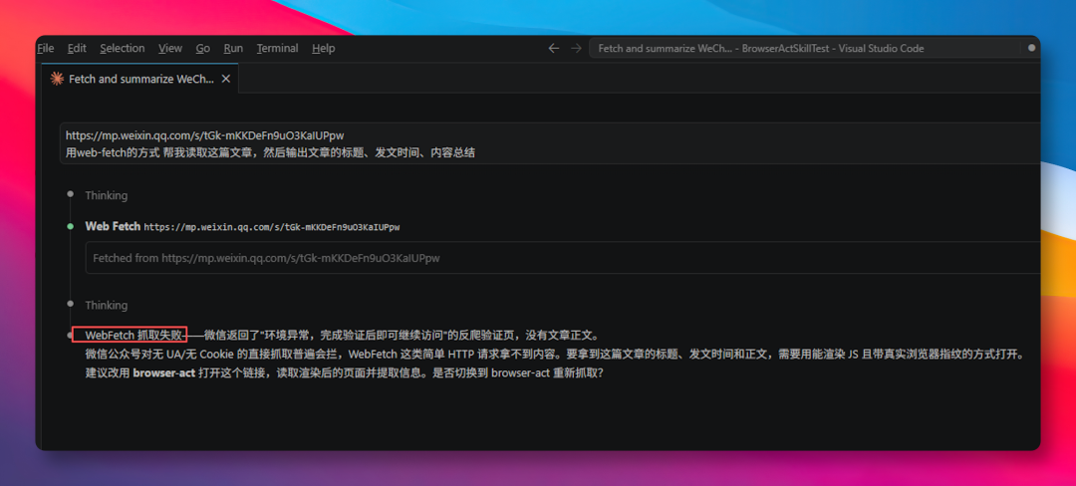The height and width of the screenshot is (486, 1076).
Task: Click the Fetched from mp.weixin.qq.com result box
Action: tap(562, 258)
